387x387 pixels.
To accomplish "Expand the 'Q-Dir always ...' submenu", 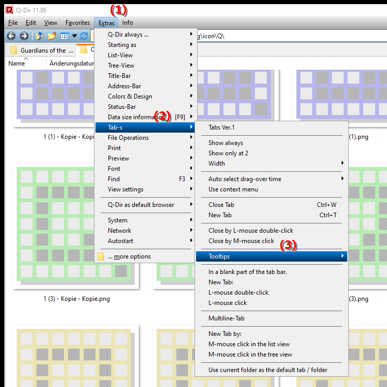I will click(146, 35).
